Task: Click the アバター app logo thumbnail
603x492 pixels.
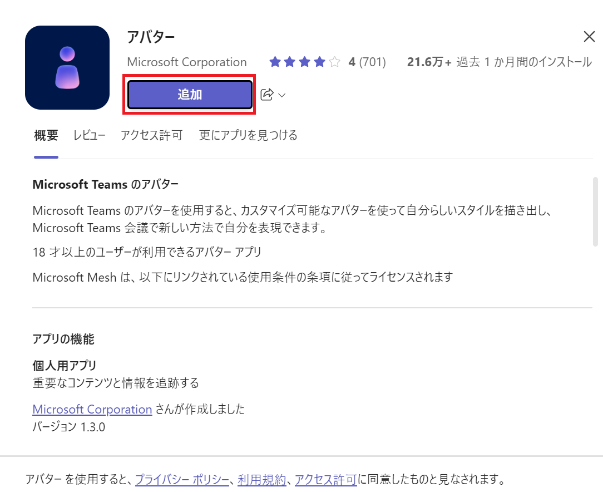Action: coord(67,68)
